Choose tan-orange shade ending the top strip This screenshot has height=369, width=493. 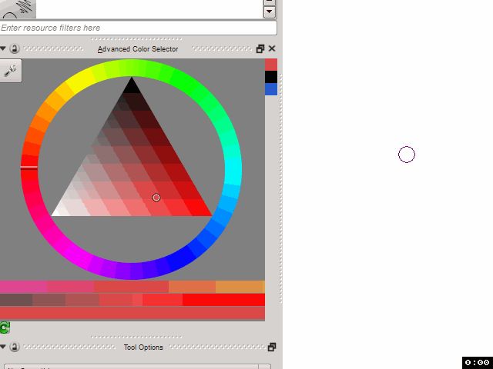pyautogui.click(x=240, y=287)
